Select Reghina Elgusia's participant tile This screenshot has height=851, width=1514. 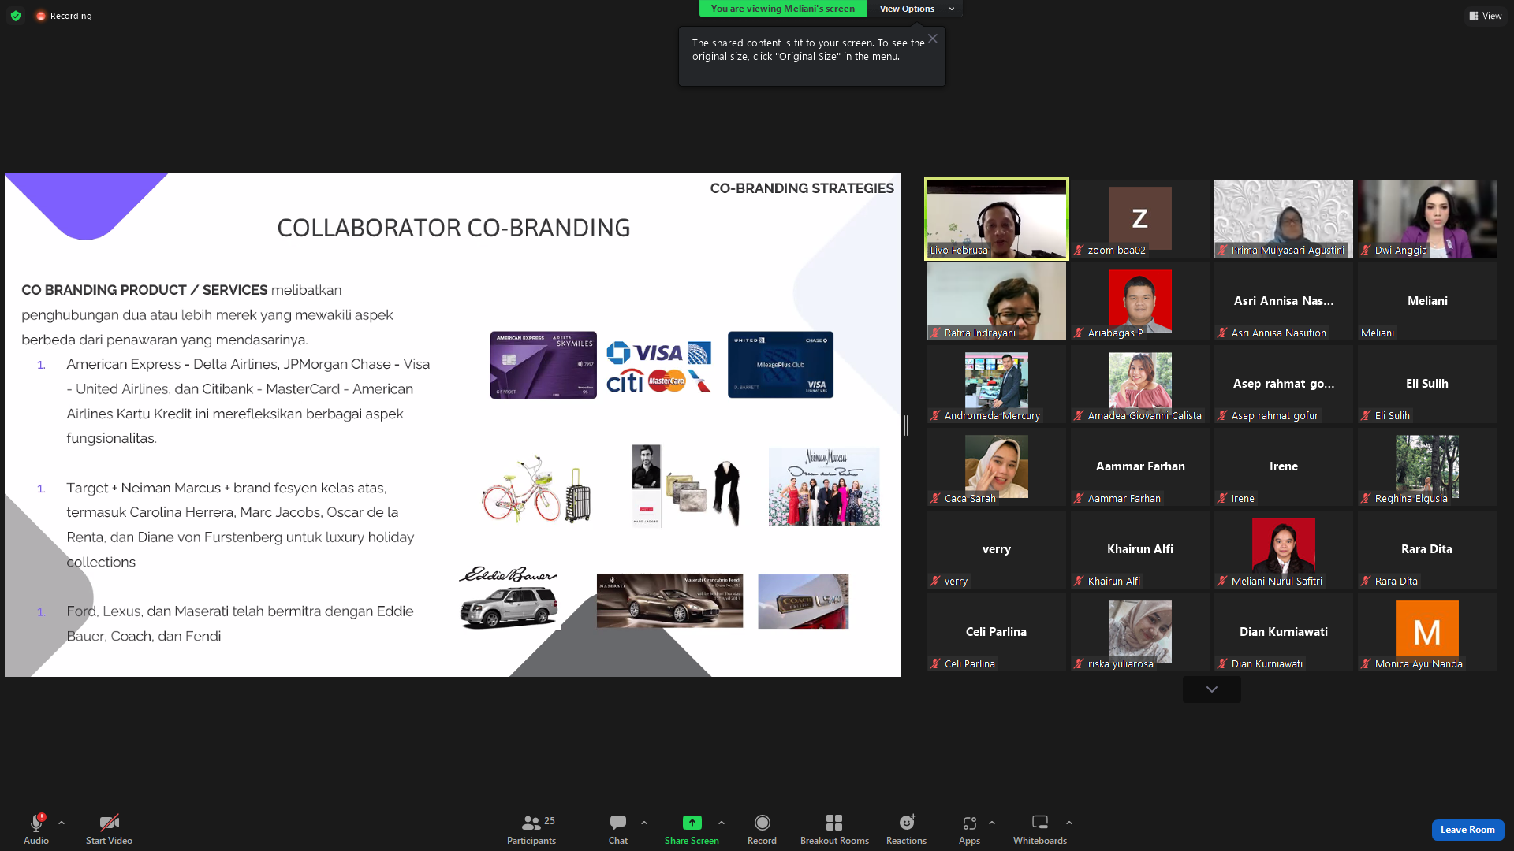click(x=1427, y=466)
